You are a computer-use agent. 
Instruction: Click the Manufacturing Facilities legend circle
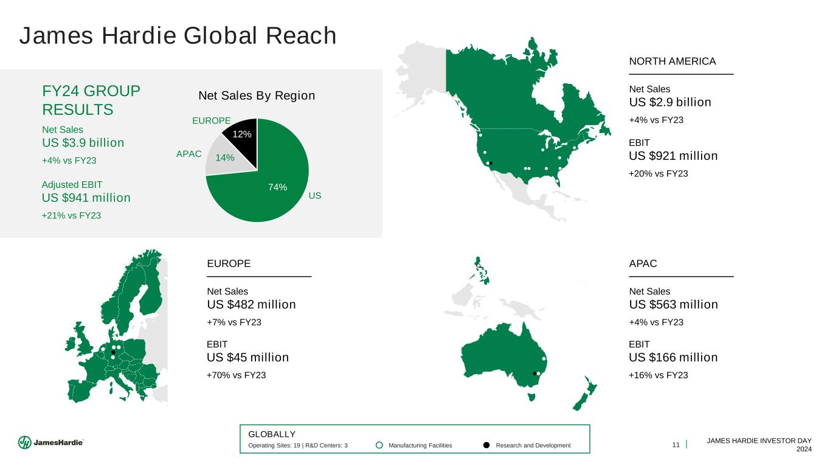(378, 446)
